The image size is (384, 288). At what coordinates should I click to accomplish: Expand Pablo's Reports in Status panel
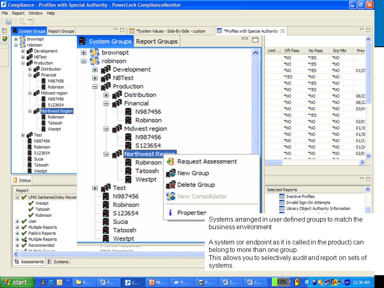coord(17,233)
